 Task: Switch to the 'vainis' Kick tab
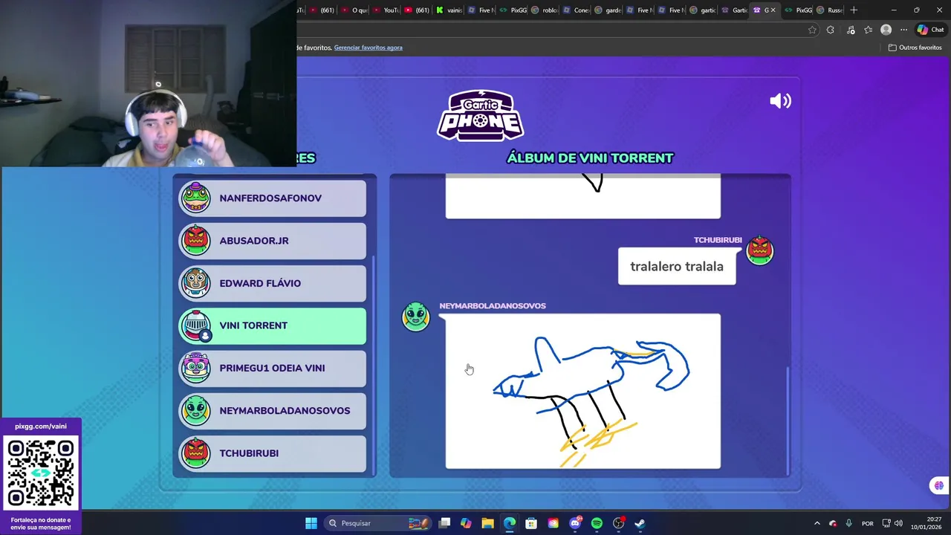click(449, 10)
